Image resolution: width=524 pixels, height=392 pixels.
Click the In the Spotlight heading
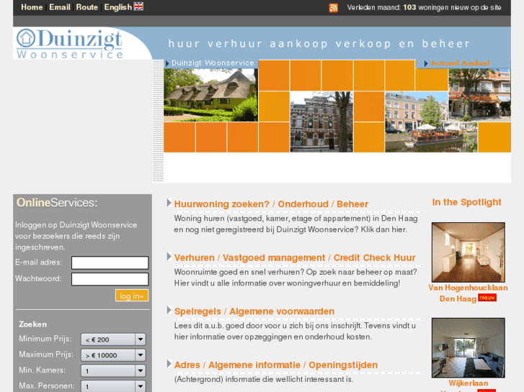(x=466, y=202)
